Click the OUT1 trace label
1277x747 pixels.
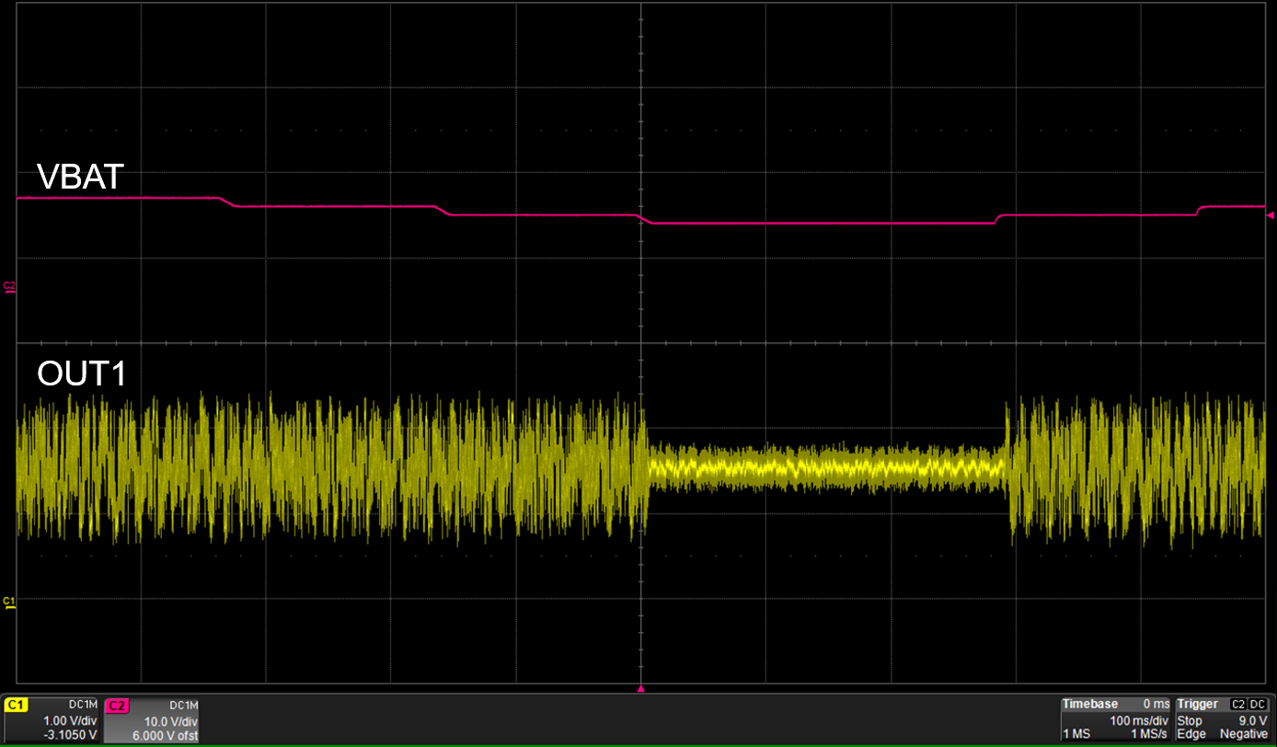tap(81, 373)
